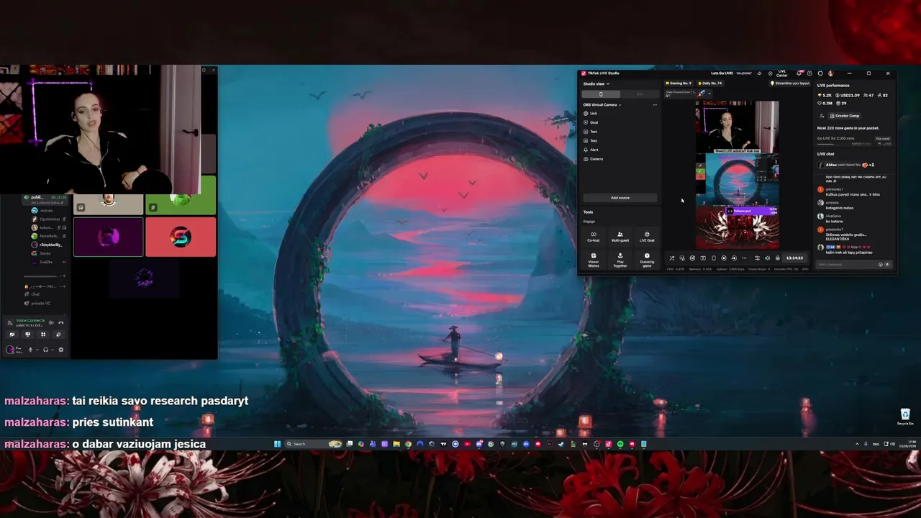Screen dimensions: 921x518
Task: Open the TikTok profile avatar in the title bar
Action: 830,73
